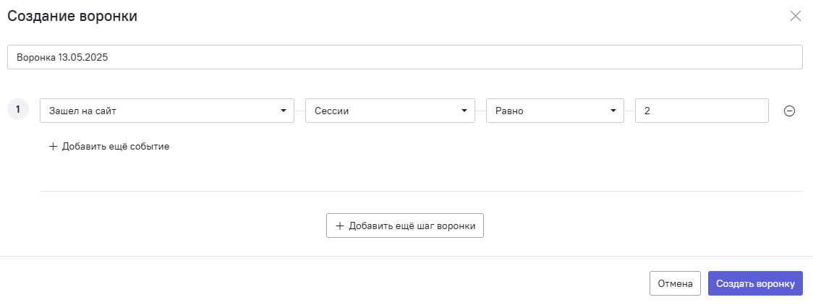The image size is (813, 305).
Task: Click the caret arrow in Зашел на сайт box
Action: (x=283, y=111)
